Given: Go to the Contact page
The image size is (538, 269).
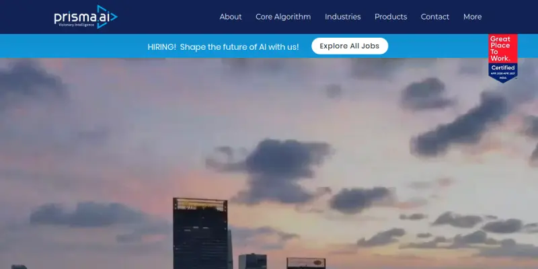Looking at the screenshot, I should pyautogui.click(x=435, y=17).
